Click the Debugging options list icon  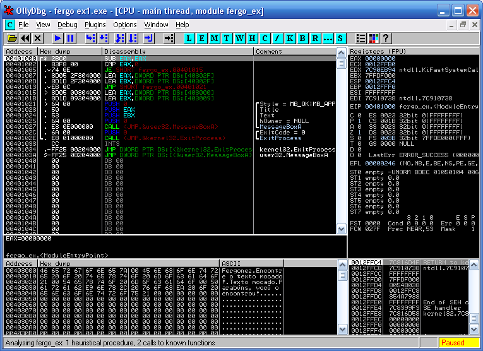coord(361,39)
